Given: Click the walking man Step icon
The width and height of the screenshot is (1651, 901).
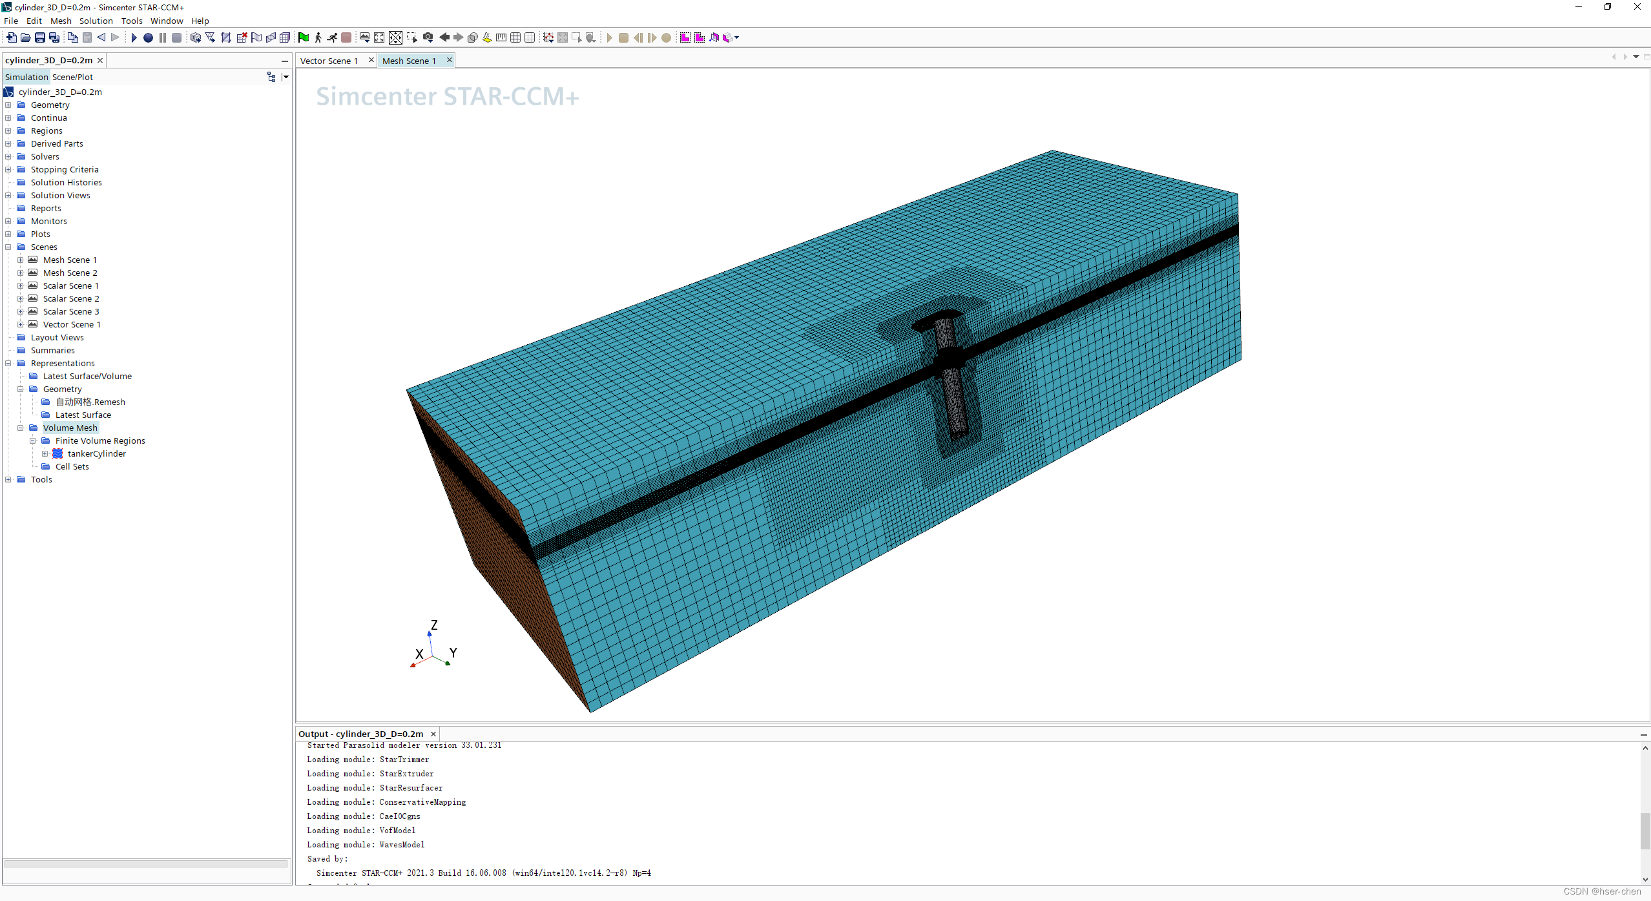Looking at the screenshot, I should click(x=318, y=37).
